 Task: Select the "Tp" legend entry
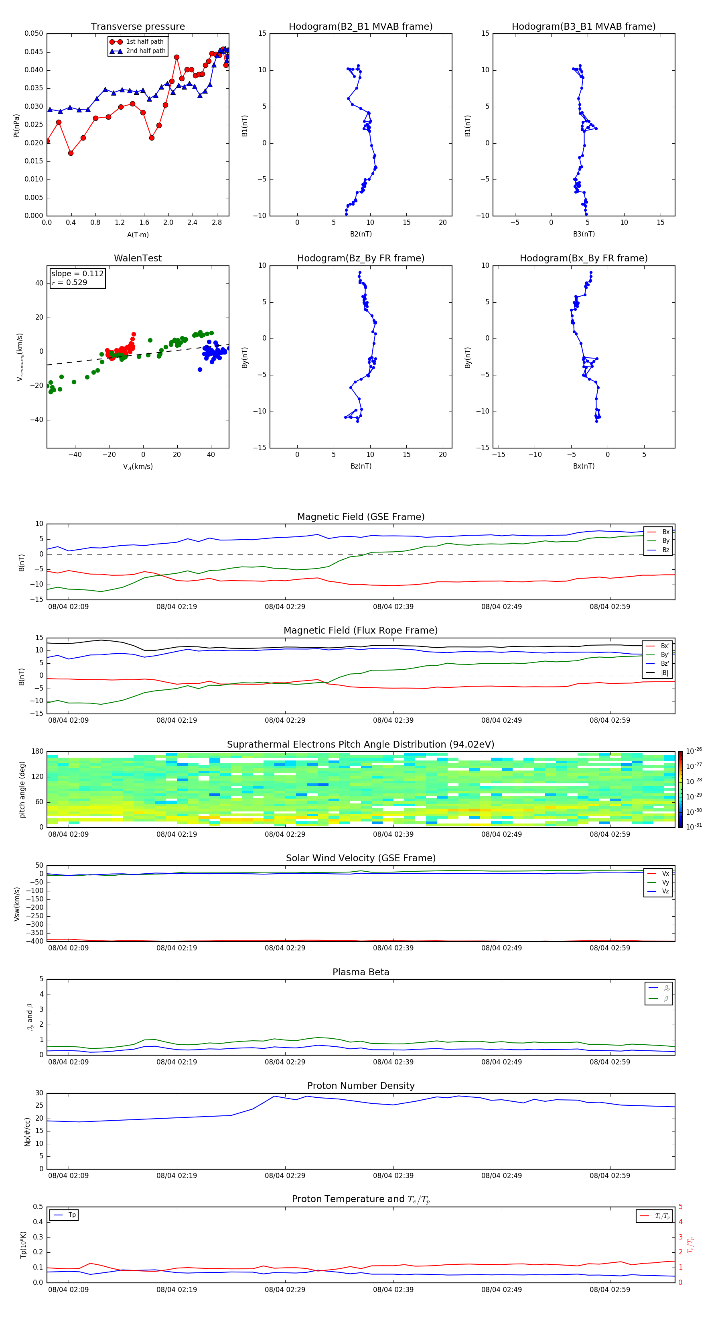64,1215
